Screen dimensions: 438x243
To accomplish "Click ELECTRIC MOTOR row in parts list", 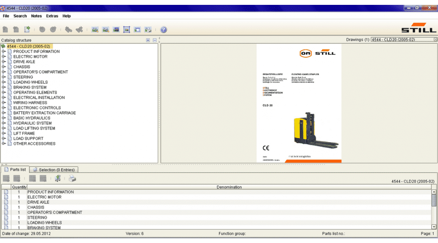I will pyautogui.click(x=217, y=197).
